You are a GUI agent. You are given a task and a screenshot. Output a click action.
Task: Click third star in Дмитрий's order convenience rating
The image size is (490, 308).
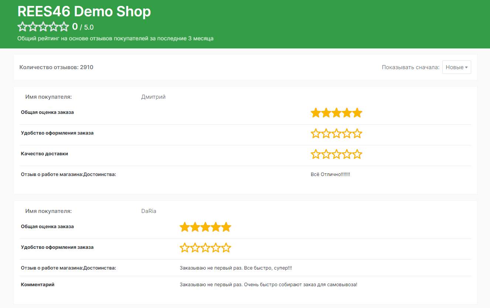coord(336,134)
